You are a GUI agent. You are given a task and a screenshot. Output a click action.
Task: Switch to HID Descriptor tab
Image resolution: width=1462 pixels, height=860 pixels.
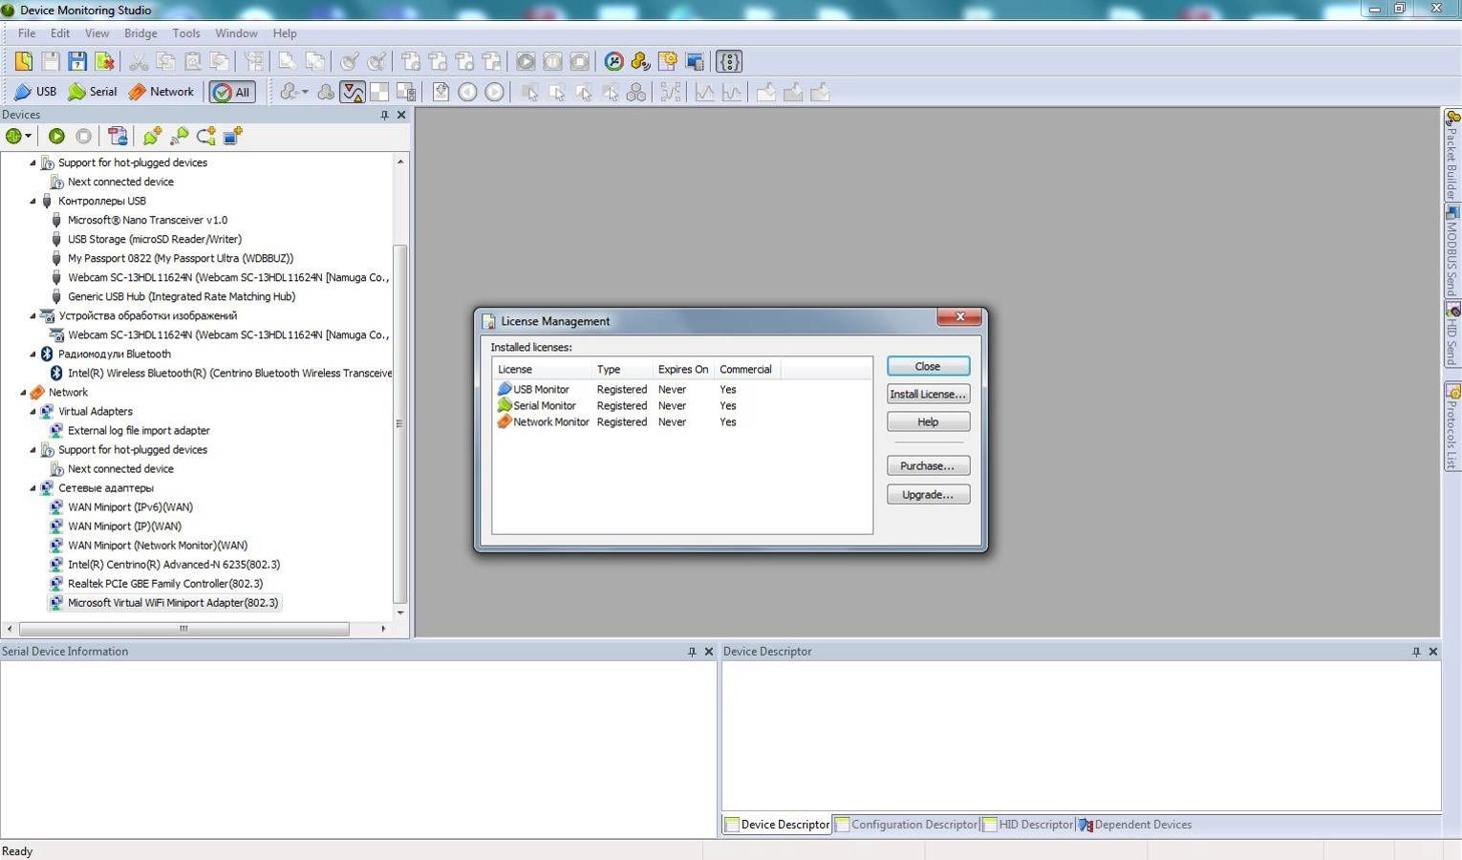(x=1028, y=825)
